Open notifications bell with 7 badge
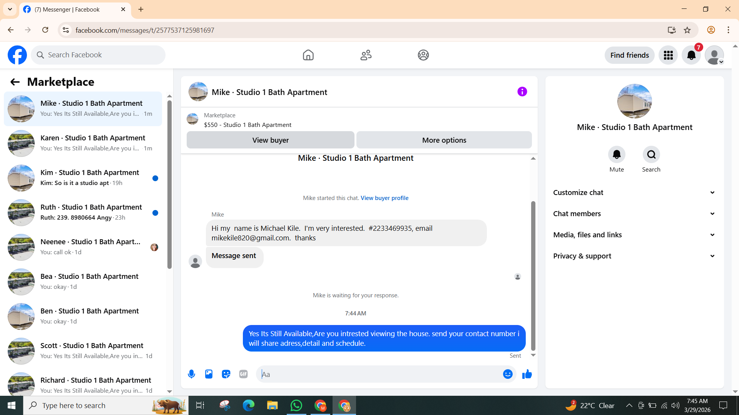The image size is (739, 415). point(691,55)
